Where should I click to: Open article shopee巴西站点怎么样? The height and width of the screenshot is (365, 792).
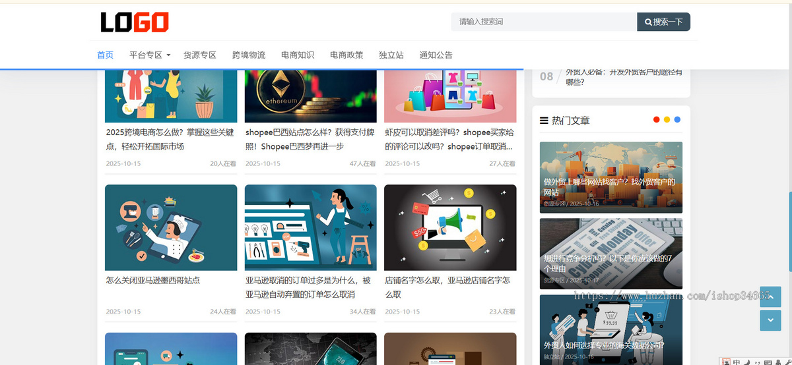click(310, 139)
